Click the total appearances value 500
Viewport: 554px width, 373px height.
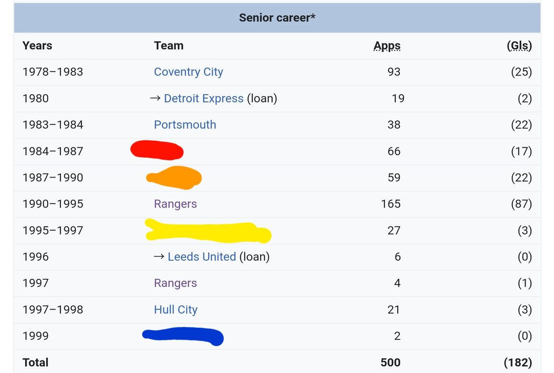click(390, 362)
